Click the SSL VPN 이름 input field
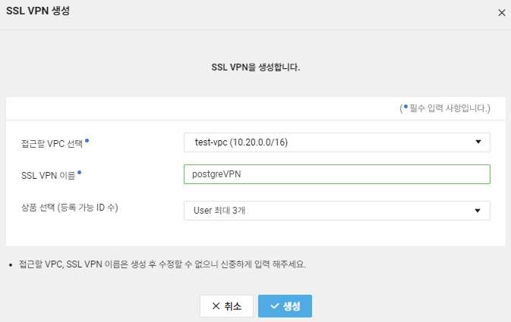Viewport: 511px width, 322px height. click(337, 174)
